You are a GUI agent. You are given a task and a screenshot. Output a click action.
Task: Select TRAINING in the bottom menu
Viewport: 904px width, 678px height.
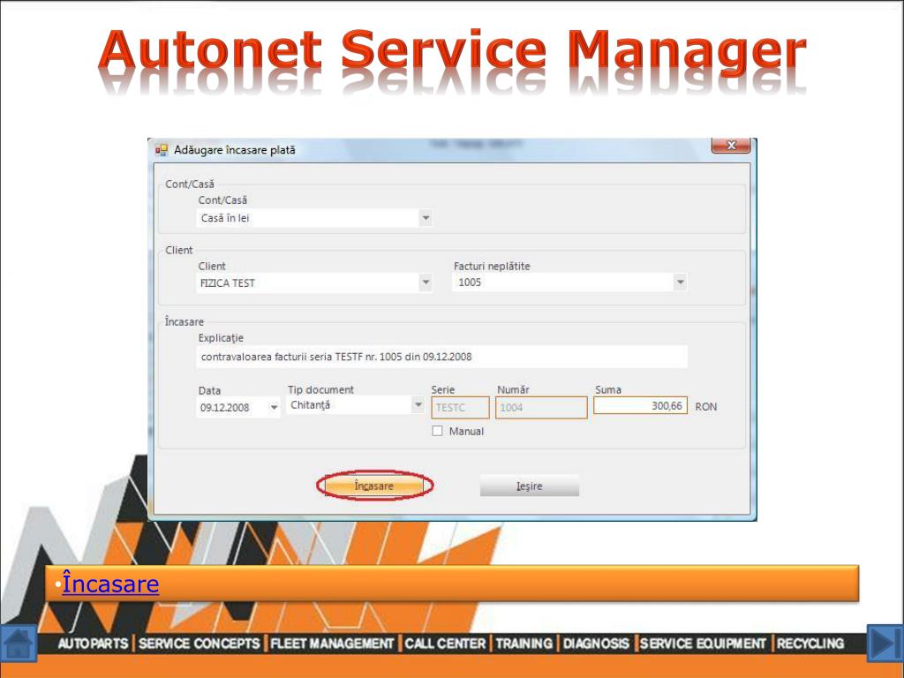(x=524, y=644)
